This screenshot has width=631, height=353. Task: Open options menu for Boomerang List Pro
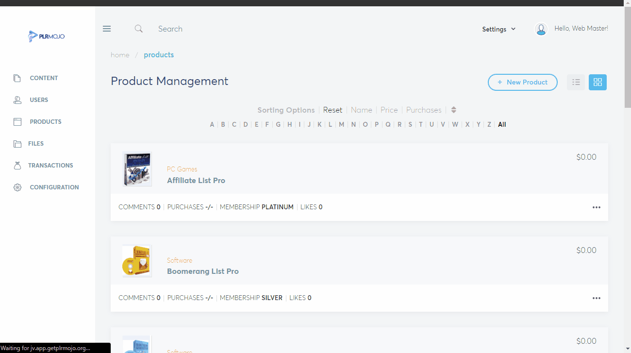click(x=596, y=298)
